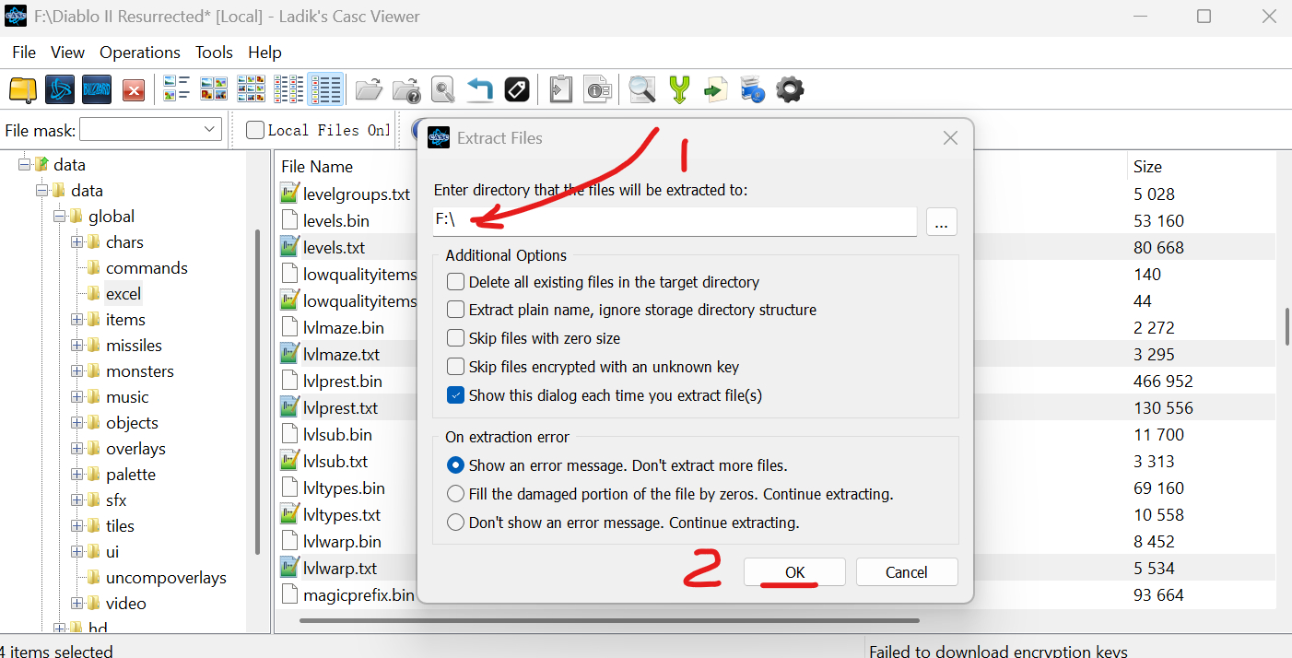This screenshot has width=1292, height=658.
Task: Click the computer-and-globe toolbar icon
Action: tap(753, 89)
